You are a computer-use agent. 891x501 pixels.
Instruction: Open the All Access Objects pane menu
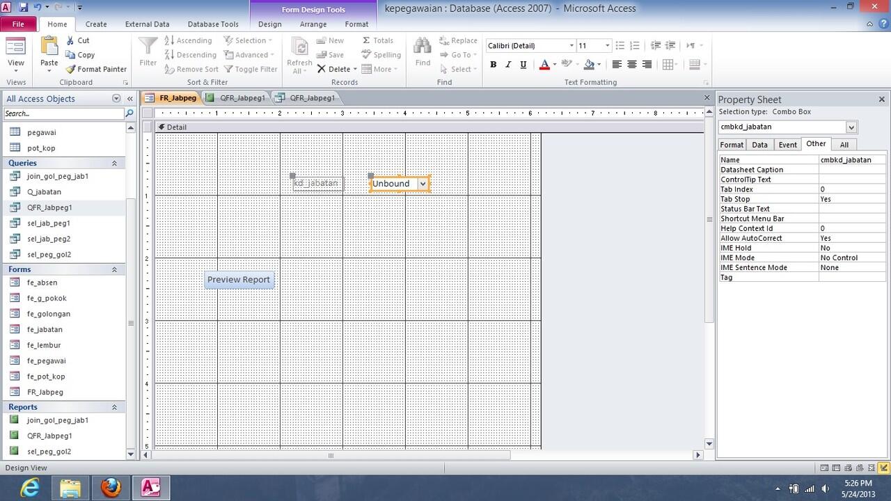116,99
